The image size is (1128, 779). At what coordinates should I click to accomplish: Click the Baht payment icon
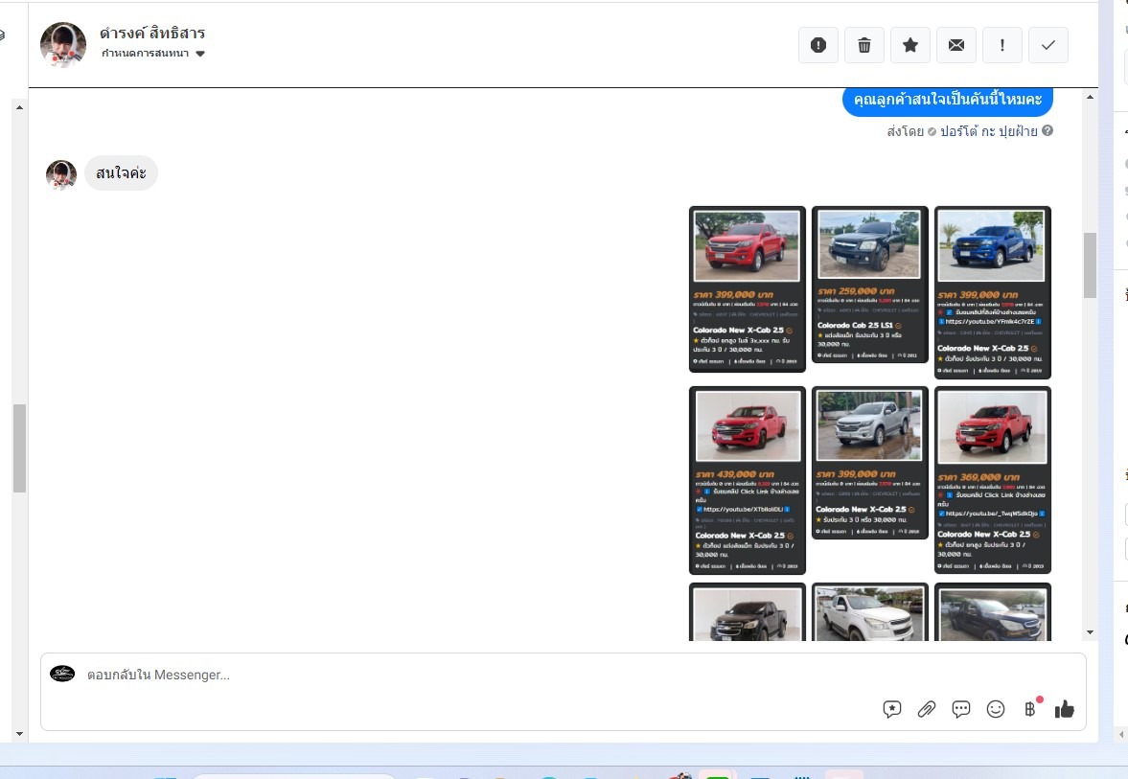point(1030,709)
